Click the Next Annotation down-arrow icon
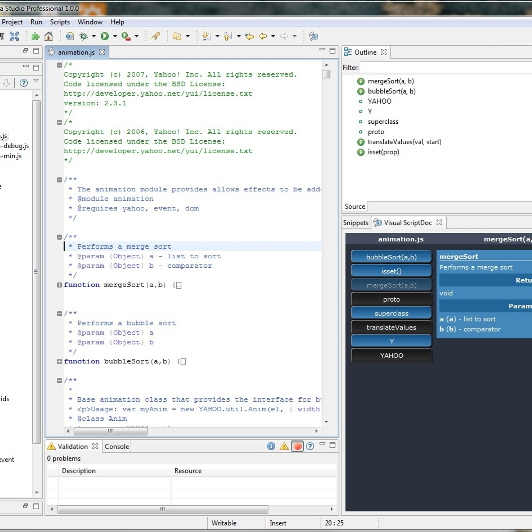The height and width of the screenshot is (532, 532). [206, 36]
